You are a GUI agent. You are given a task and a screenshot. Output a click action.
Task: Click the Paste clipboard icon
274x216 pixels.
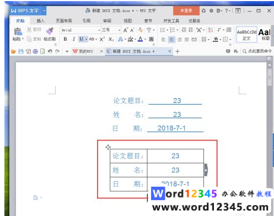[x=18, y=31]
